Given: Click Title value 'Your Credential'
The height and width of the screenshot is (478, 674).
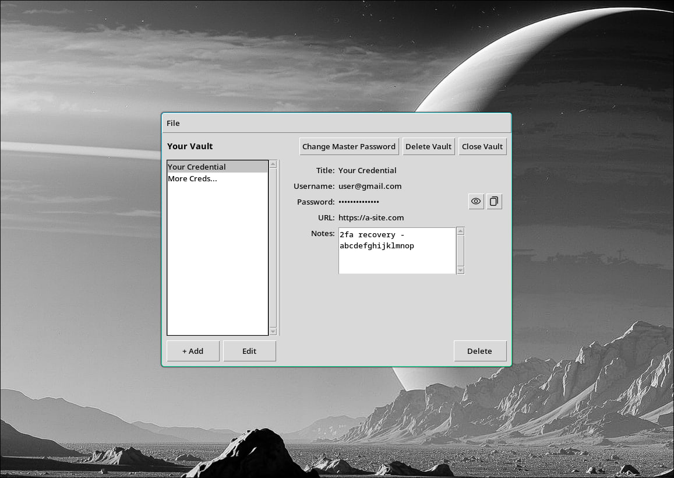Looking at the screenshot, I should coord(367,170).
